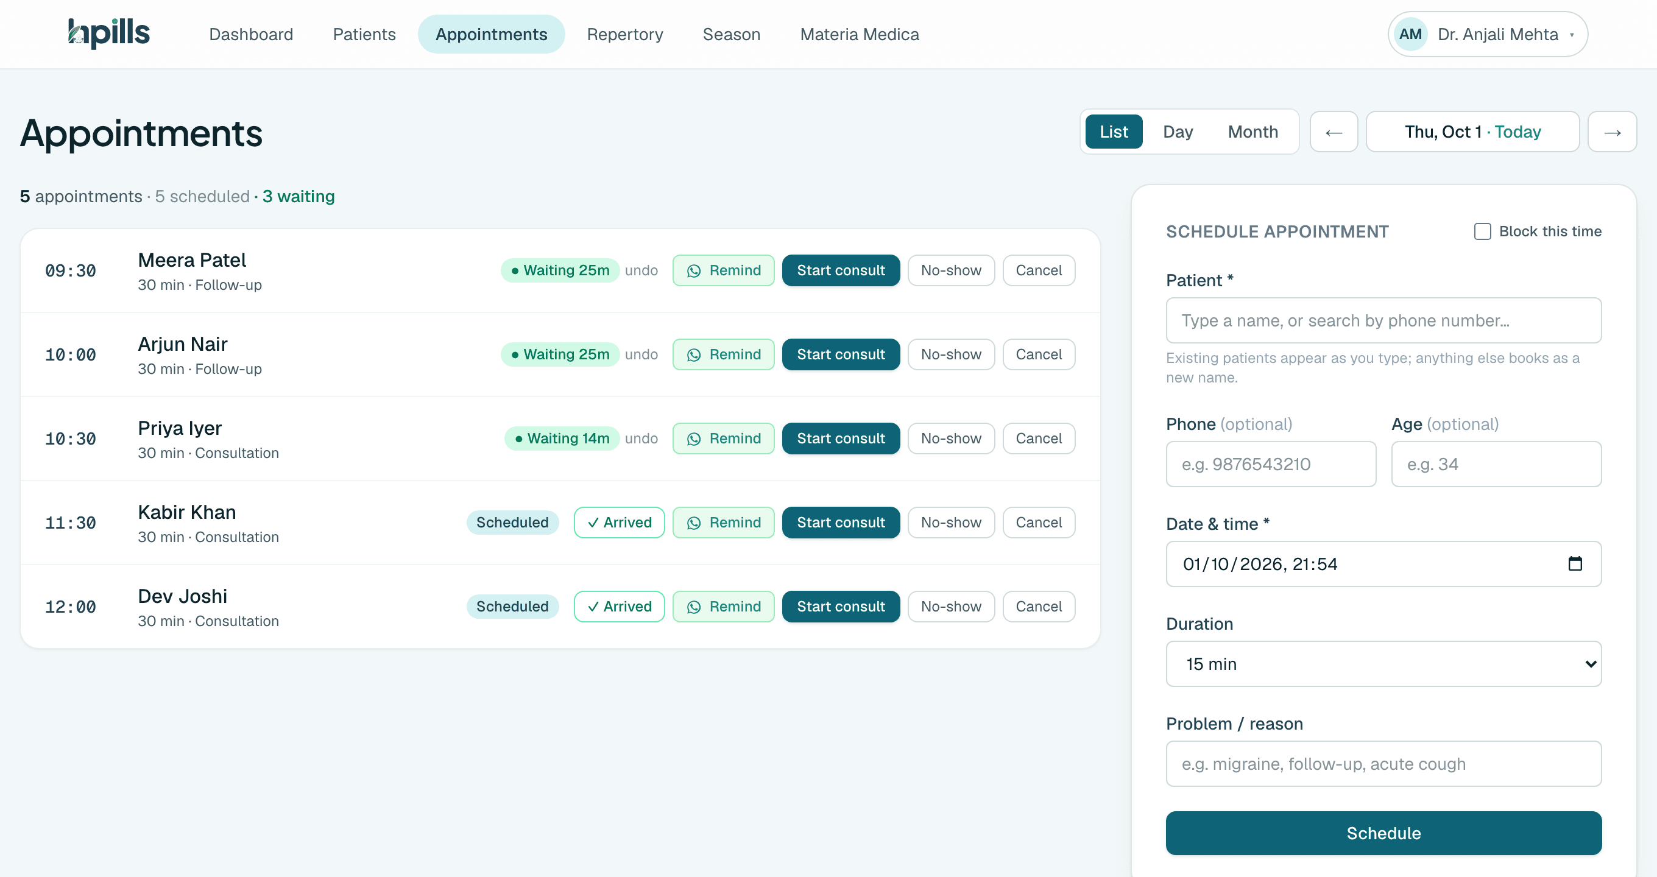Mark Dev Joshi as Arrived

(619, 607)
